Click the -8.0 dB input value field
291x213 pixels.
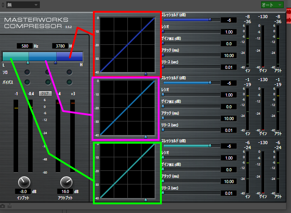tap(23, 191)
